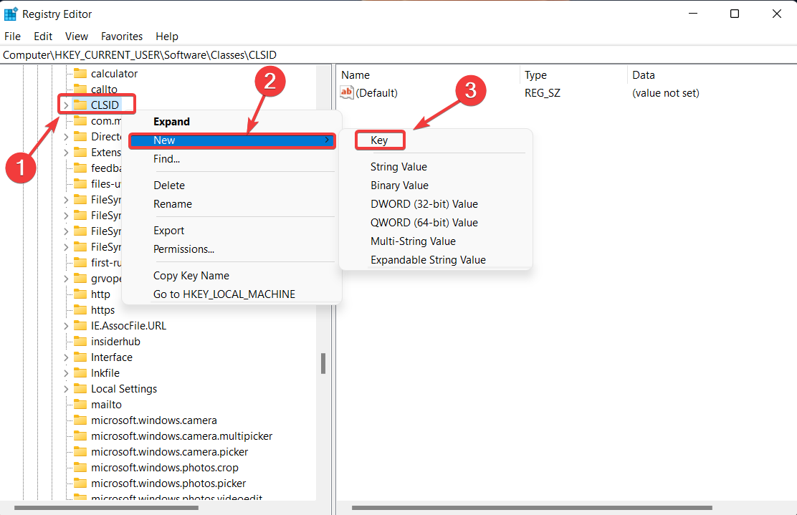The width and height of the screenshot is (797, 515).
Task: Click the values pane horizontal scrollbar
Action: tap(532, 508)
